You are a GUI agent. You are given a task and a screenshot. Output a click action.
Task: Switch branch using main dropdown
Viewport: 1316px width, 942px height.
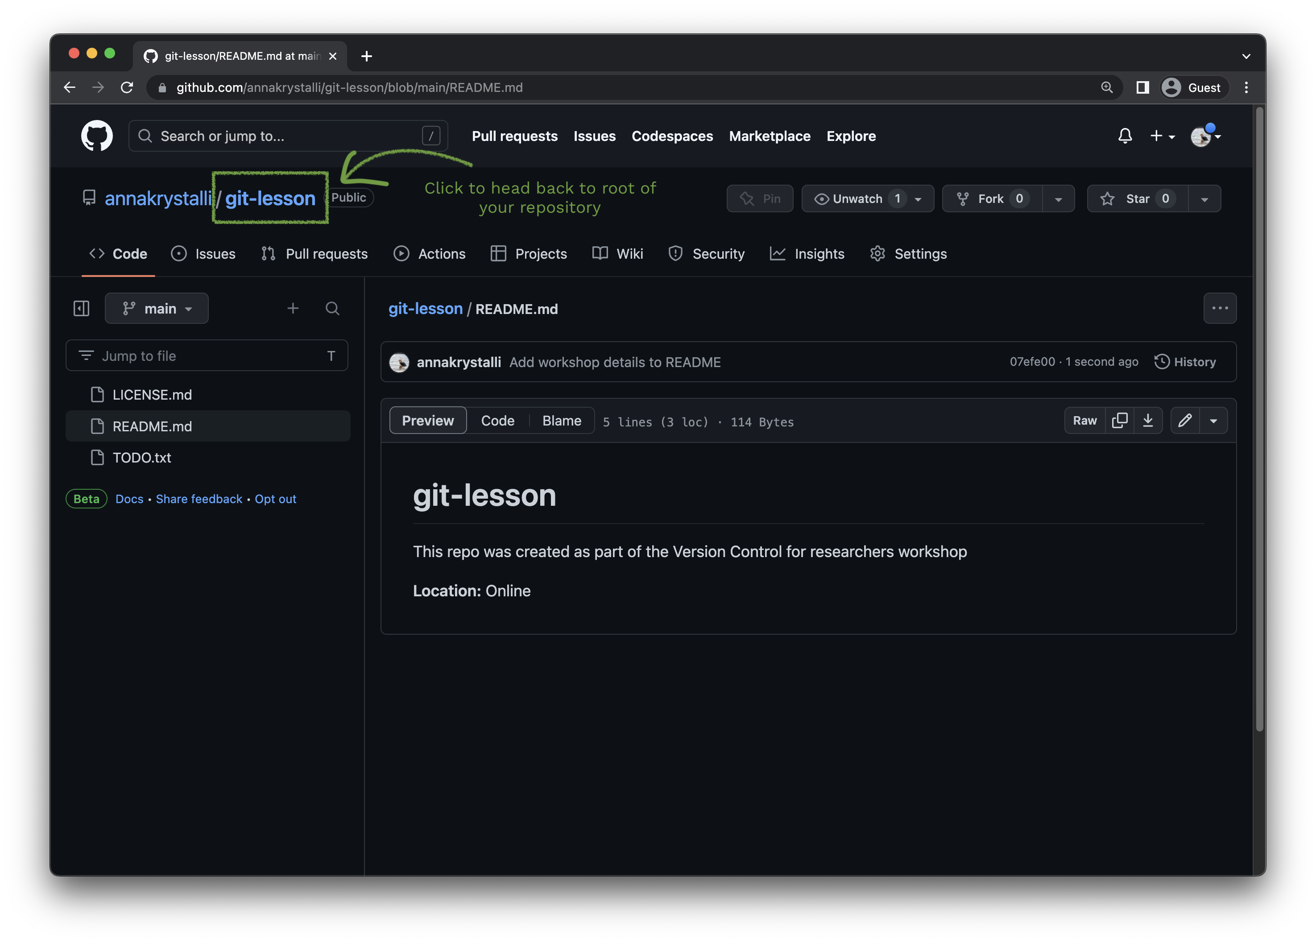tap(157, 308)
